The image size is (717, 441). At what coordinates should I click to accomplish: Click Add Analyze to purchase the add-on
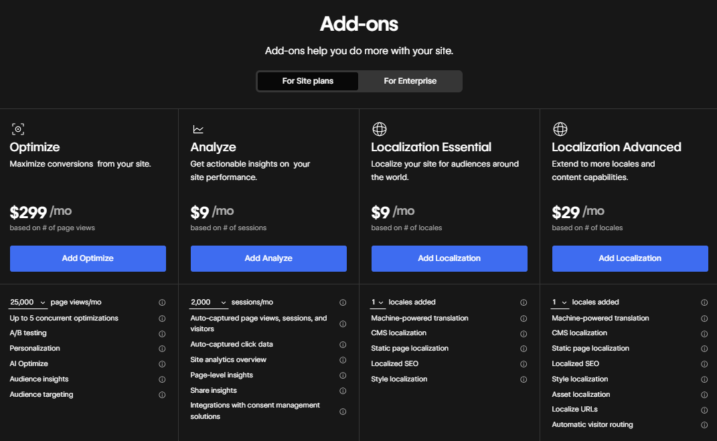(268, 258)
